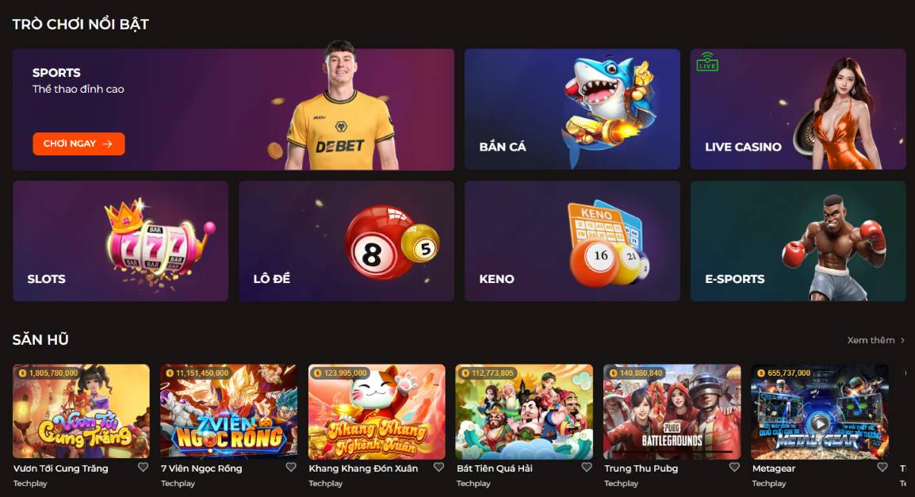The height and width of the screenshot is (497, 915).
Task: Open Live Casino category card
Action: click(x=798, y=109)
